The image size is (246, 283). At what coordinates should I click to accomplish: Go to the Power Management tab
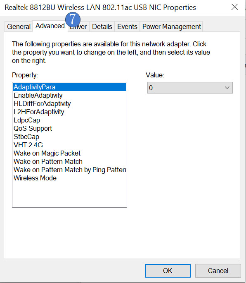tap(171, 26)
